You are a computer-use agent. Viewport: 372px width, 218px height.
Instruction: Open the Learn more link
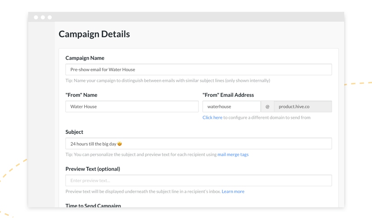[233, 192]
